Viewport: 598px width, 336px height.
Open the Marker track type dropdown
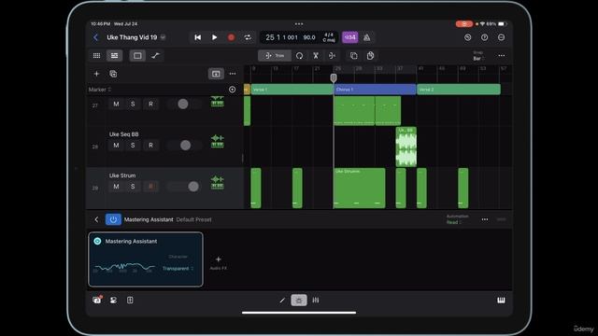(100, 90)
